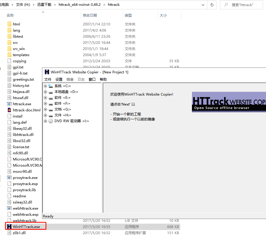266x240 pixels.
Task: Click the webhttrack.exe application icon
Action: (9, 208)
